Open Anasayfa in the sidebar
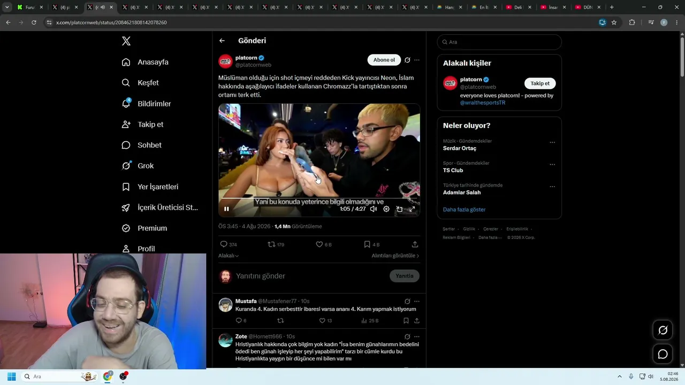Image resolution: width=685 pixels, height=385 pixels. (145, 62)
